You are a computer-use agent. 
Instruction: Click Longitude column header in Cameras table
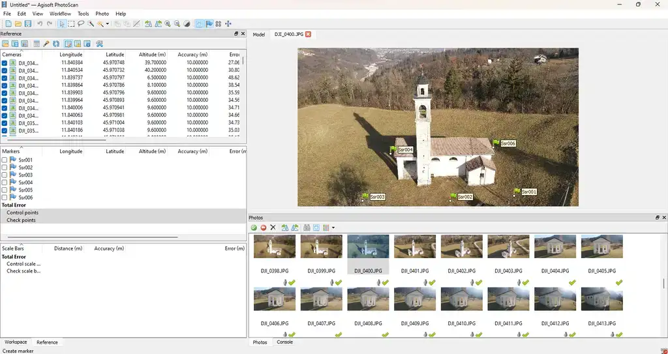(71, 54)
